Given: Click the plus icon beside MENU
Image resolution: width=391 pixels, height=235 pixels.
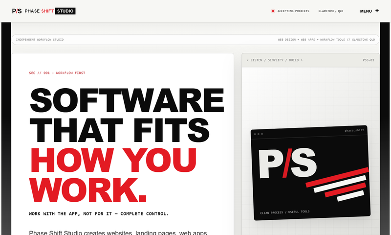Looking at the screenshot, I should [x=377, y=11].
